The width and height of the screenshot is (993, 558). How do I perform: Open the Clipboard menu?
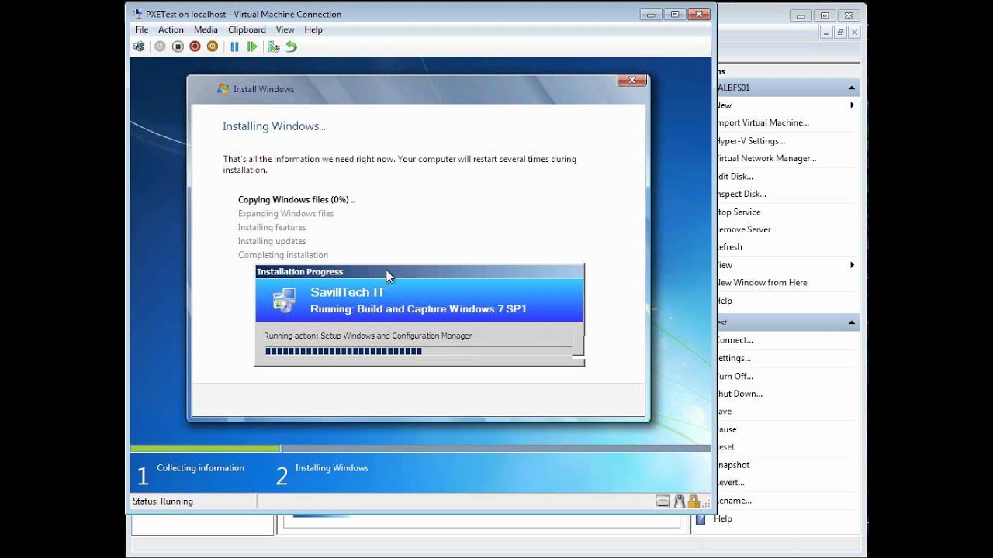247,29
